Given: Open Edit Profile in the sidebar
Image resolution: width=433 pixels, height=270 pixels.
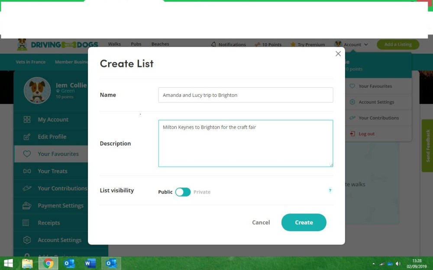Looking at the screenshot, I should [x=51, y=137].
